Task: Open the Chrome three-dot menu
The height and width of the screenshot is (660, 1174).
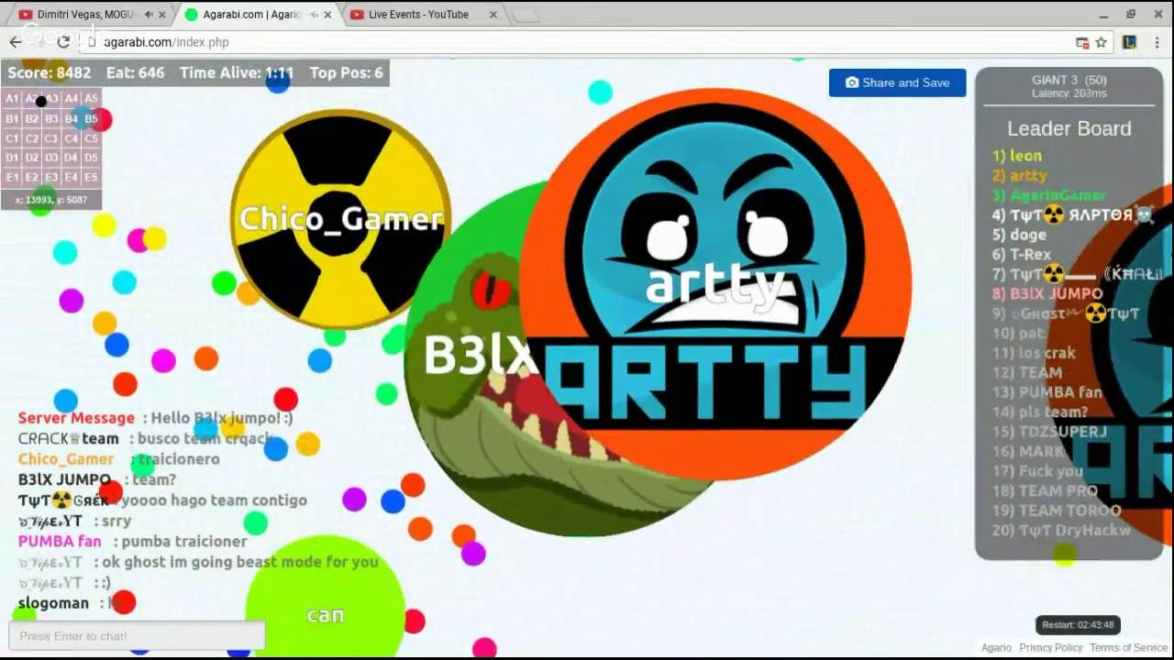Action: (1157, 42)
